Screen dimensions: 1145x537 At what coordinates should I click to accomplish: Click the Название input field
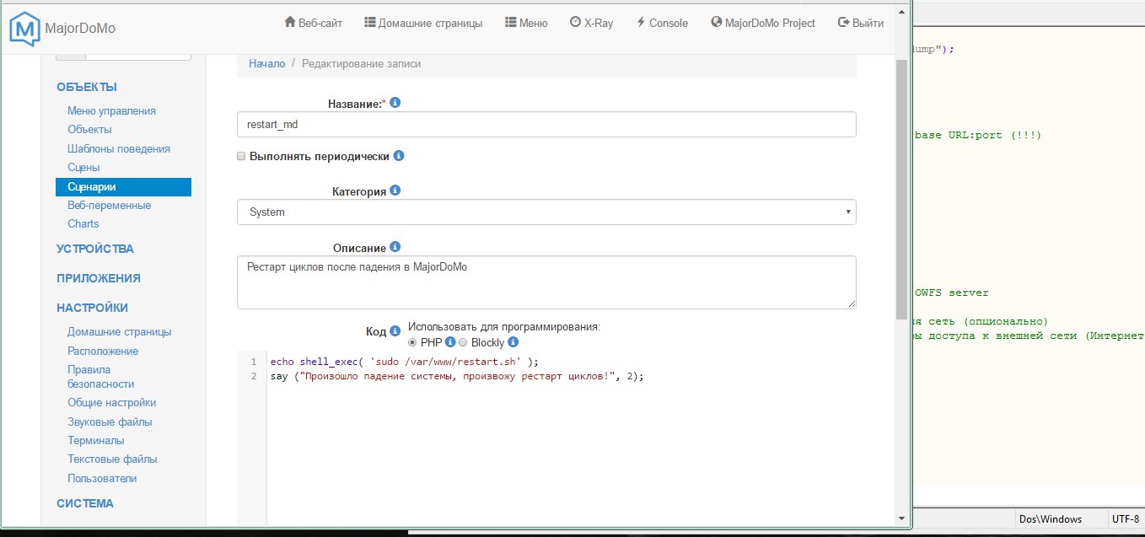pos(546,125)
